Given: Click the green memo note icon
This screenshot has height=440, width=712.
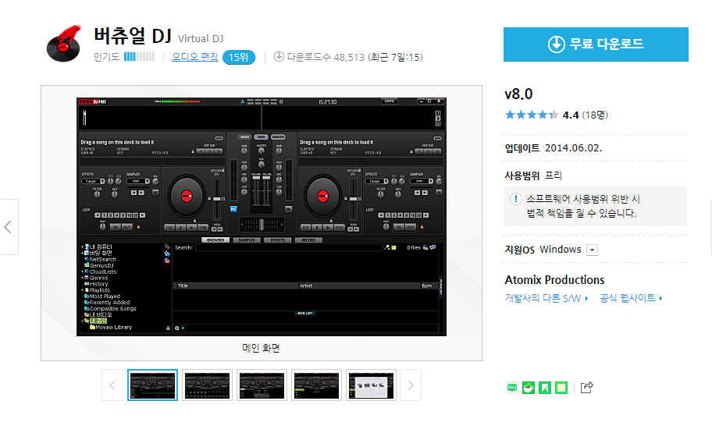Looking at the screenshot, I should tap(561, 388).
